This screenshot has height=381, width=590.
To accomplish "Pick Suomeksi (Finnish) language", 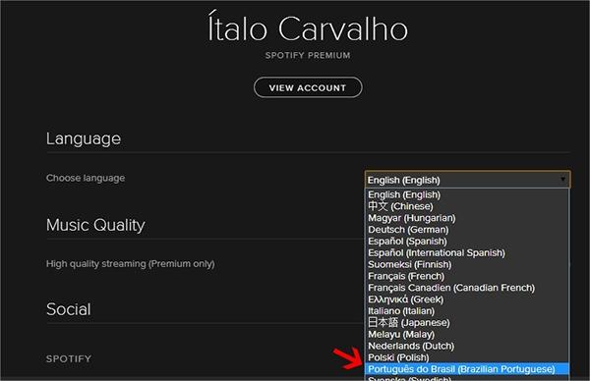I will (x=466, y=264).
